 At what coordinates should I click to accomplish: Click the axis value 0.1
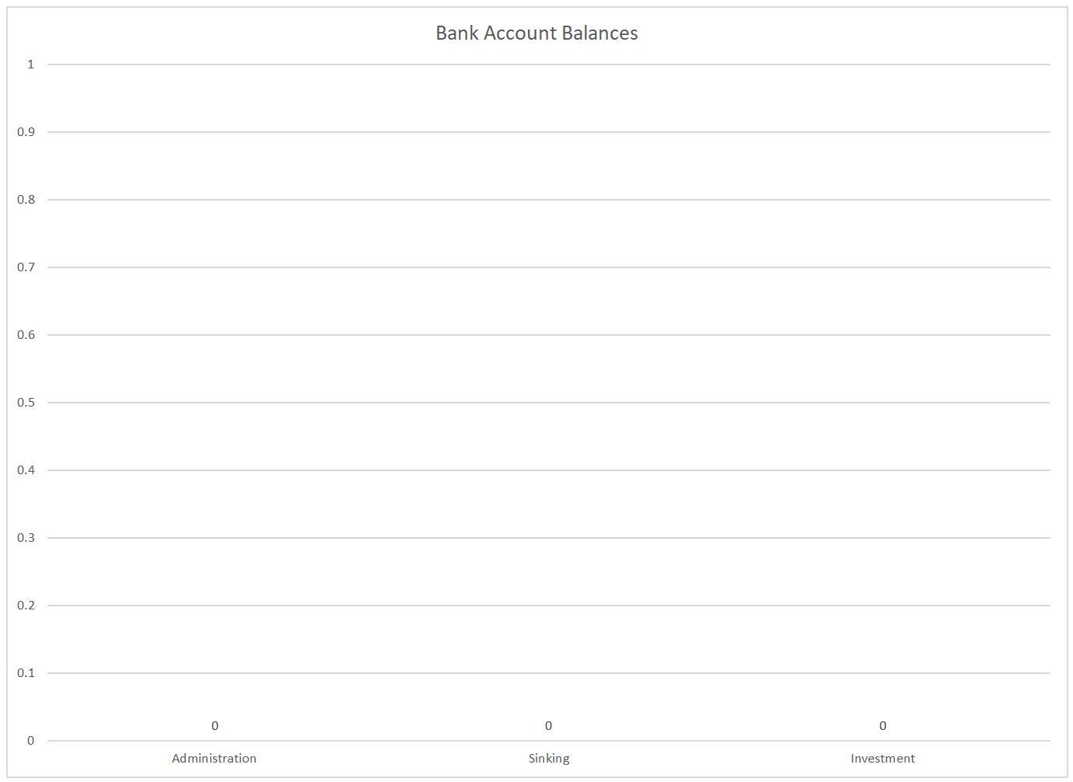tap(26, 673)
